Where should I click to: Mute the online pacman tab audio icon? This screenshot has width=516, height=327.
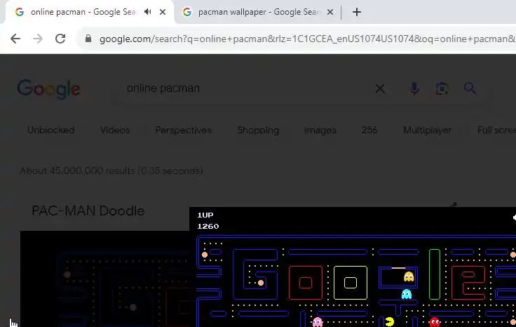coord(148,12)
